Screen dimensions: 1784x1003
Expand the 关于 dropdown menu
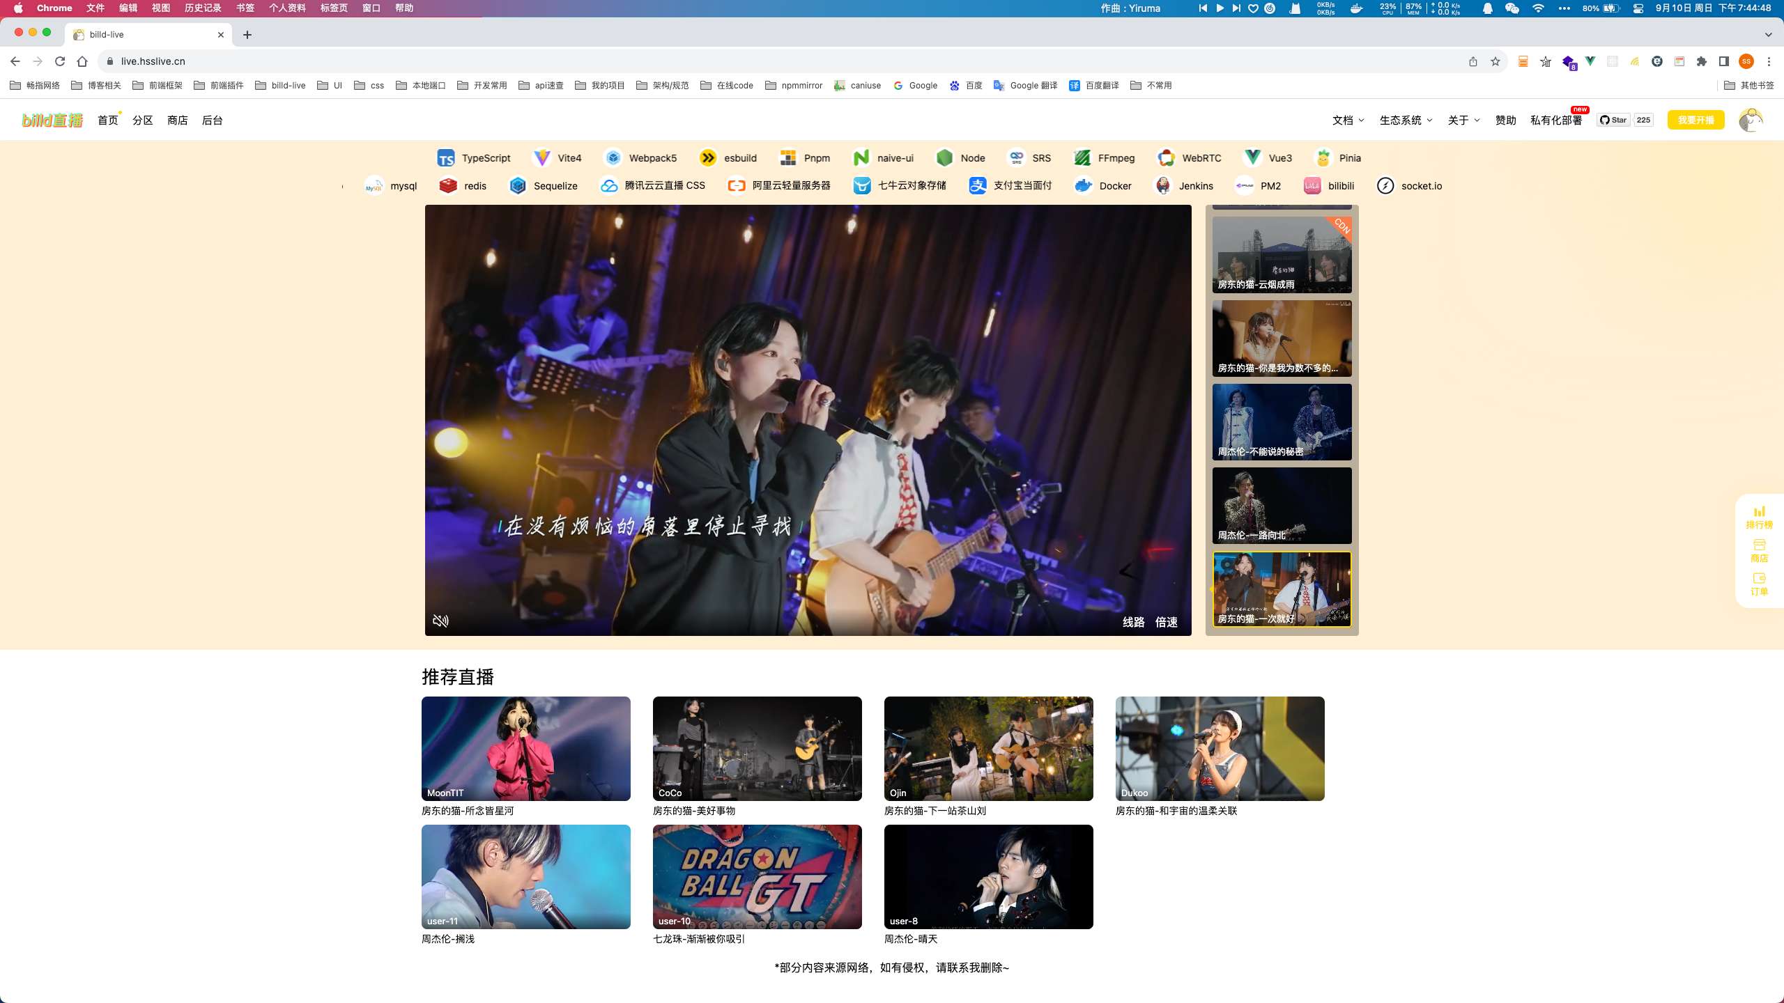pos(1463,120)
